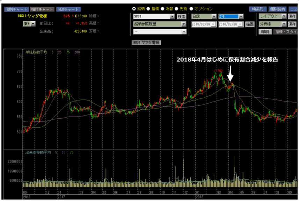The width and height of the screenshot is (299, 202).
Task: Open the 2年 period dropdown
Action: [x=241, y=16]
